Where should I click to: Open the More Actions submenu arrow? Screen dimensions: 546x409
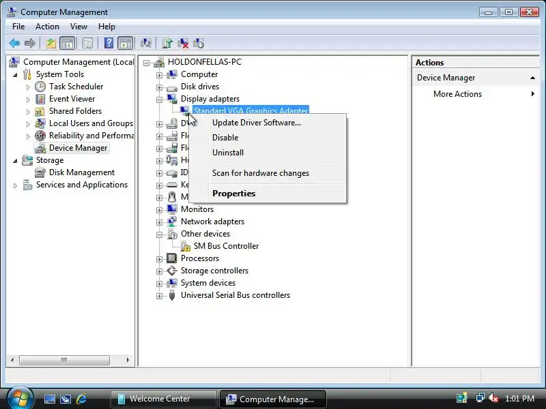pos(533,94)
